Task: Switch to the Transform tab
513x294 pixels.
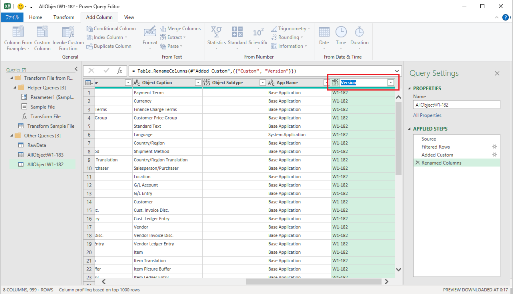Action: [64, 17]
